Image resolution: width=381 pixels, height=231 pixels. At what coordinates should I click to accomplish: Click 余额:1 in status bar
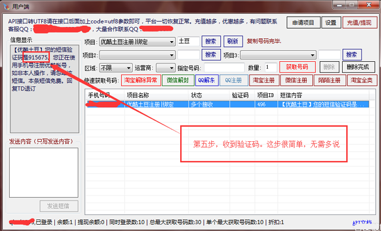(65, 222)
